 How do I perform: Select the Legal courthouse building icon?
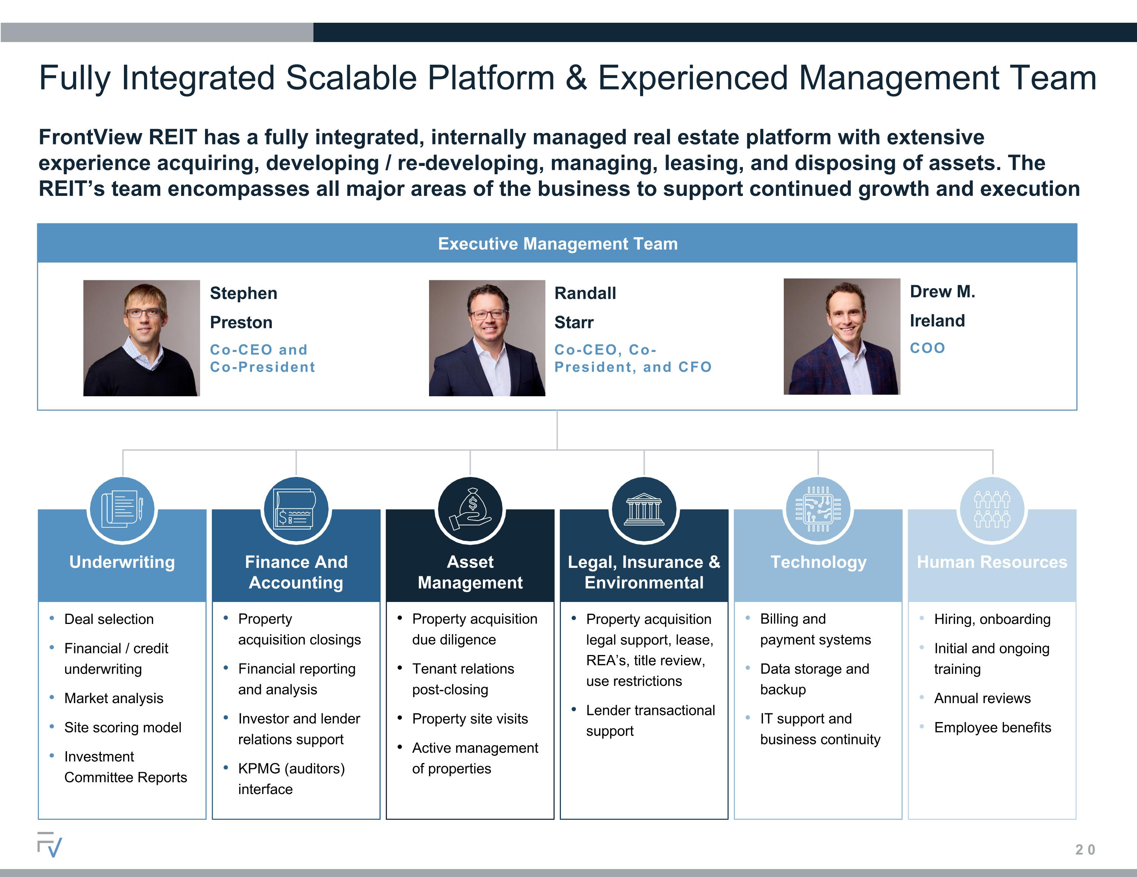pyautogui.click(x=644, y=509)
